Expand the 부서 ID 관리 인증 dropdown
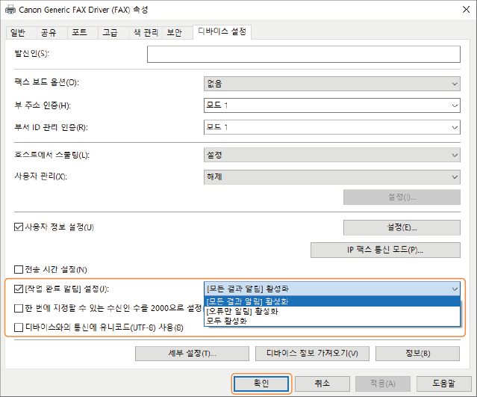 coord(331,127)
